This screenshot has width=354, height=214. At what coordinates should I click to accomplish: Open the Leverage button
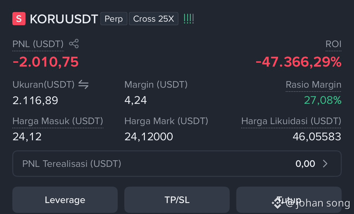pos(65,200)
